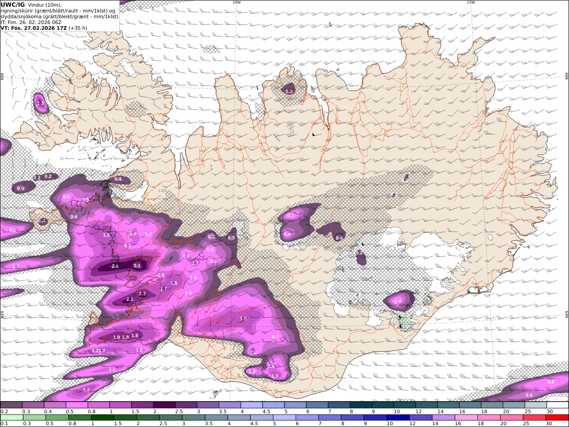
Task: Click the 0.2 label in the upper legend
Action: [x=4, y=411]
